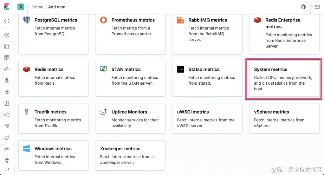Open Machine Learning from the sidebar
The height and width of the screenshot is (175, 324).
point(7,92)
